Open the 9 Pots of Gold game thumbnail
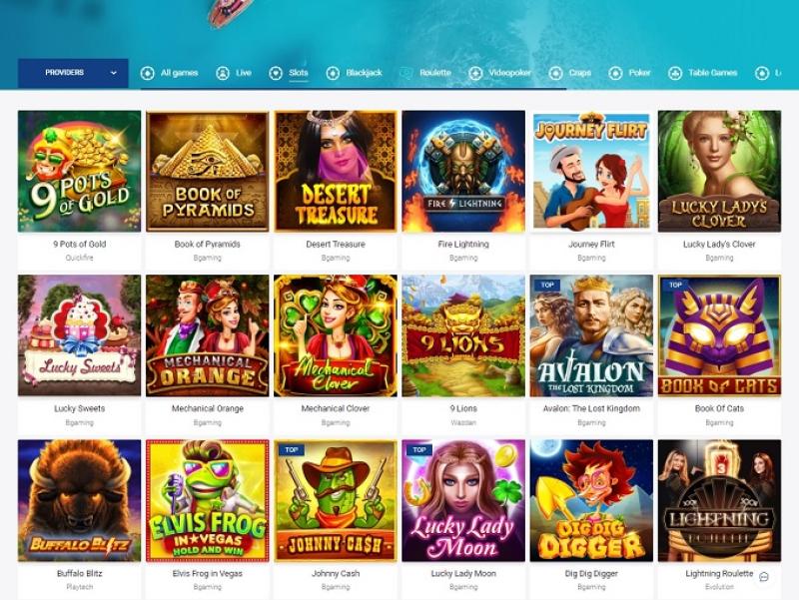 (80, 171)
